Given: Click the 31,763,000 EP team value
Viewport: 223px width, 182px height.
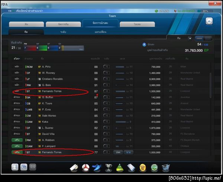Looking at the screenshot, I should [x=197, y=50].
